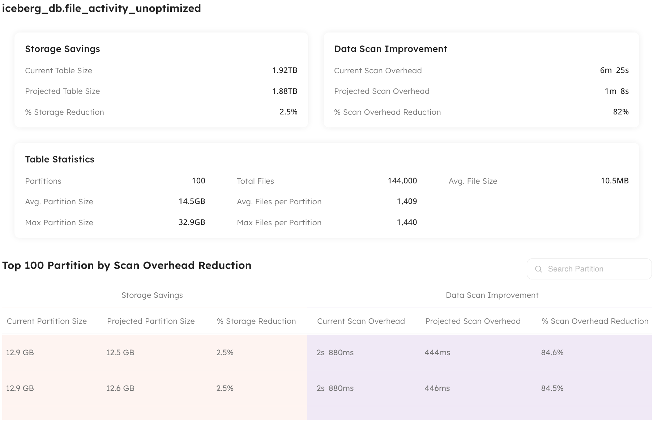This screenshot has height=422, width=653.
Task: Click the Current Scan Overhead column header
Action: coord(361,321)
